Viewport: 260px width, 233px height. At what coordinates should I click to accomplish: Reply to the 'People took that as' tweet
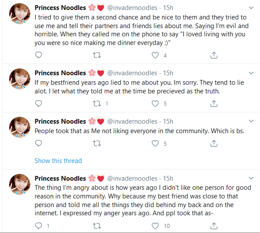38,143
